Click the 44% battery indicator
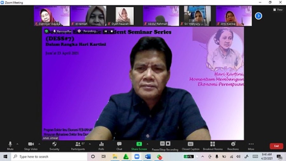The image size is (286, 161). click(x=188, y=157)
